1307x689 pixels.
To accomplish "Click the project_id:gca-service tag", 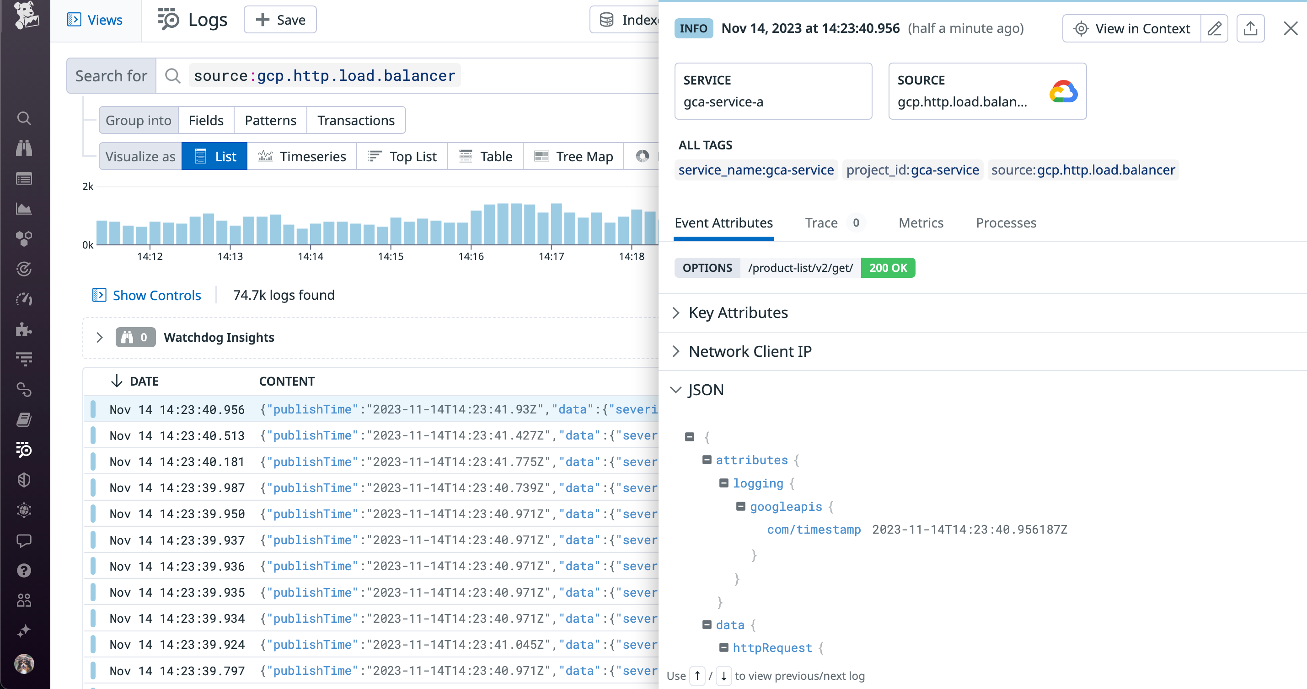I will (913, 170).
